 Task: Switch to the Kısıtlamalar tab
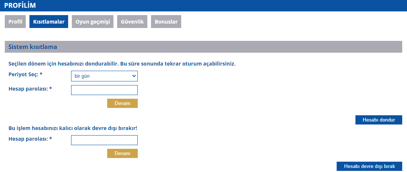49,22
